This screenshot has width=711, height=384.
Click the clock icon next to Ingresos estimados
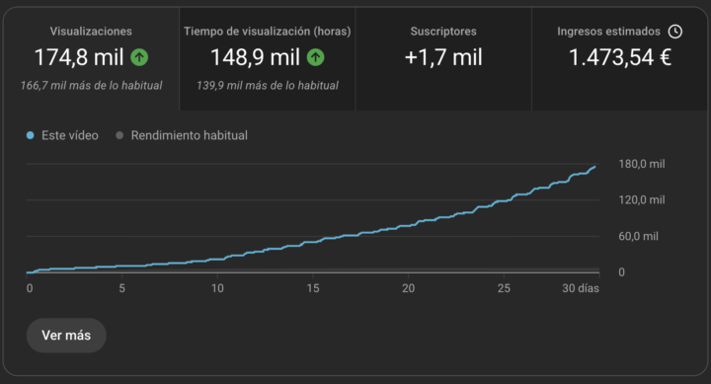[675, 32]
